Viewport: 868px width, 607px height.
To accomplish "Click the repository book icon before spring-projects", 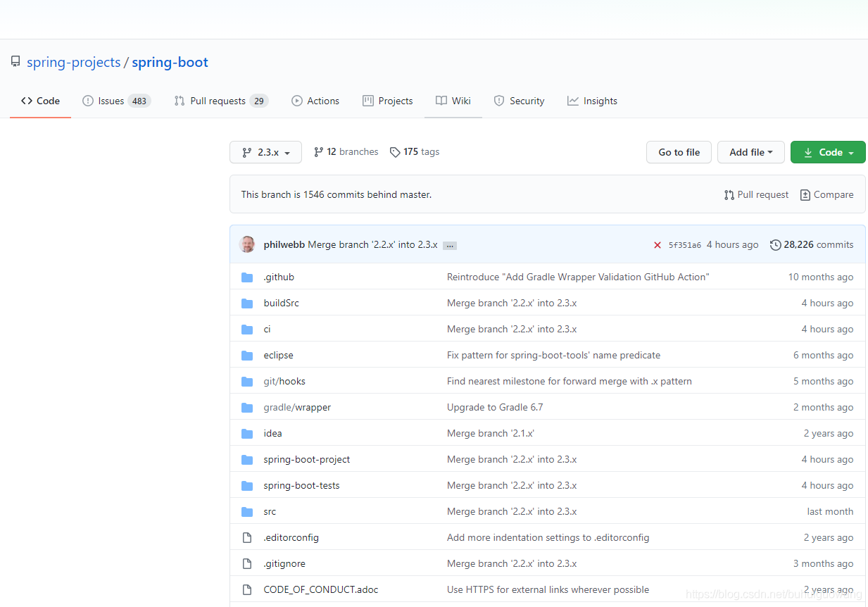I will tap(15, 61).
